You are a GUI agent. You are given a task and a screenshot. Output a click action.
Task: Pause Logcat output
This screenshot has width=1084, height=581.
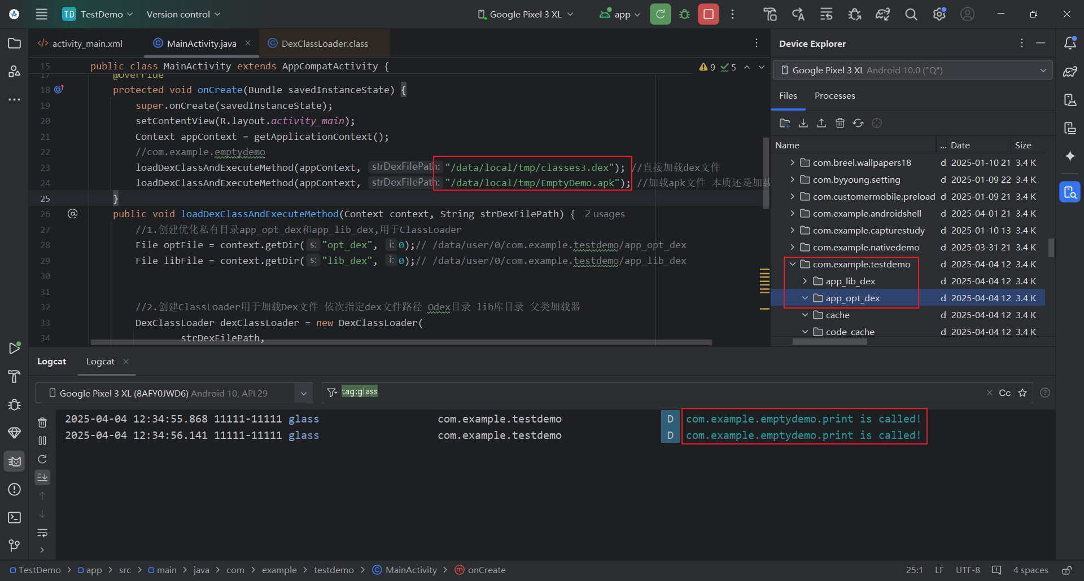point(42,441)
